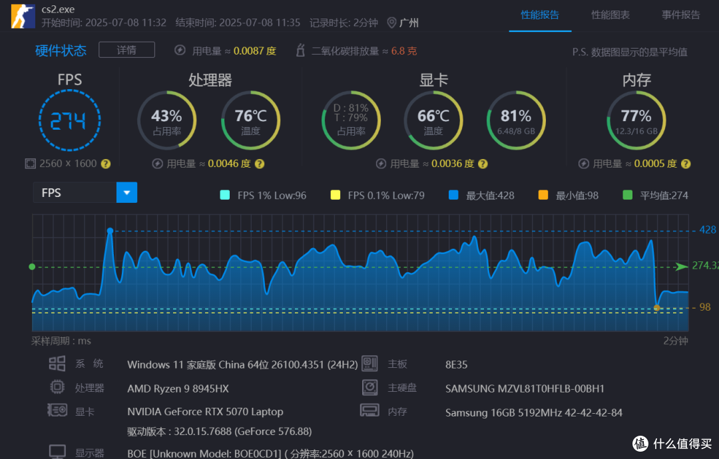Click the help icon next to 0.0005 度

[686, 164]
